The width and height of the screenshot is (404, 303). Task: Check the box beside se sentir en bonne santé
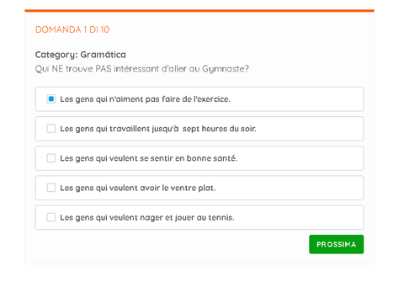[x=51, y=158]
